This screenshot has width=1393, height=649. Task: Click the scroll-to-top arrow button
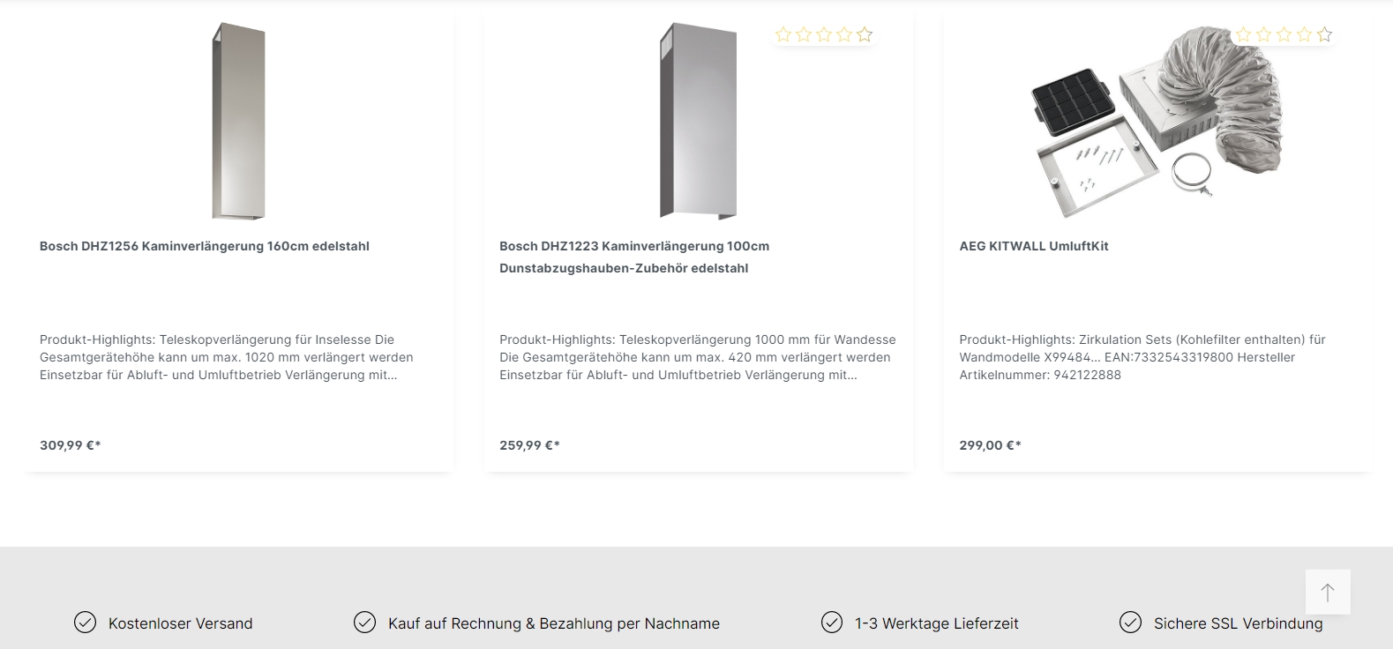1328,592
